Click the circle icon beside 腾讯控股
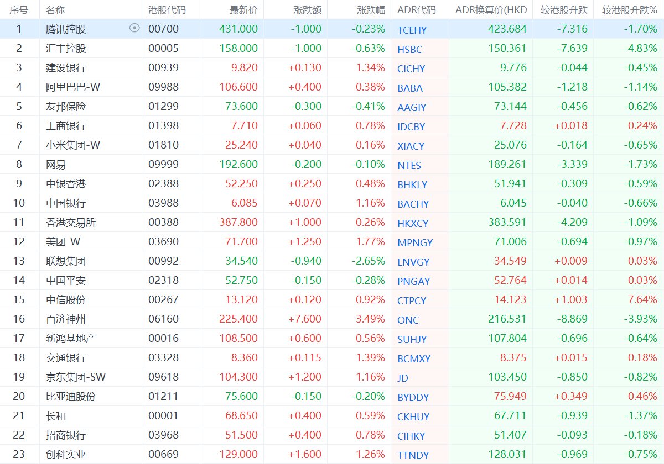664x464 pixels. [x=134, y=28]
